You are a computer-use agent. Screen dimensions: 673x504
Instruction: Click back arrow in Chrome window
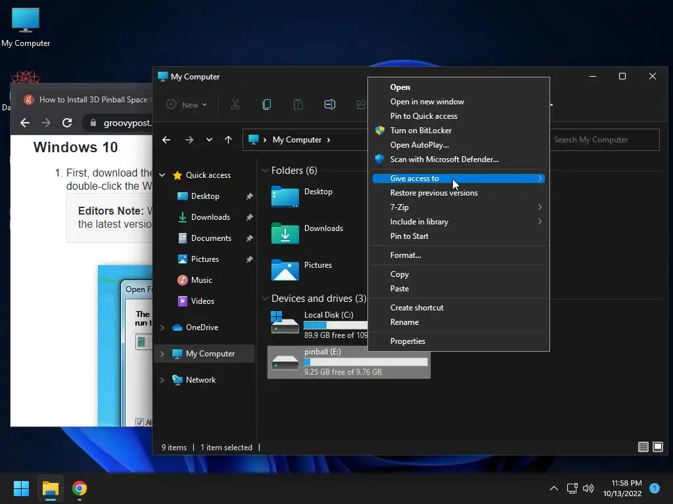pyautogui.click(x=25, y=123)
